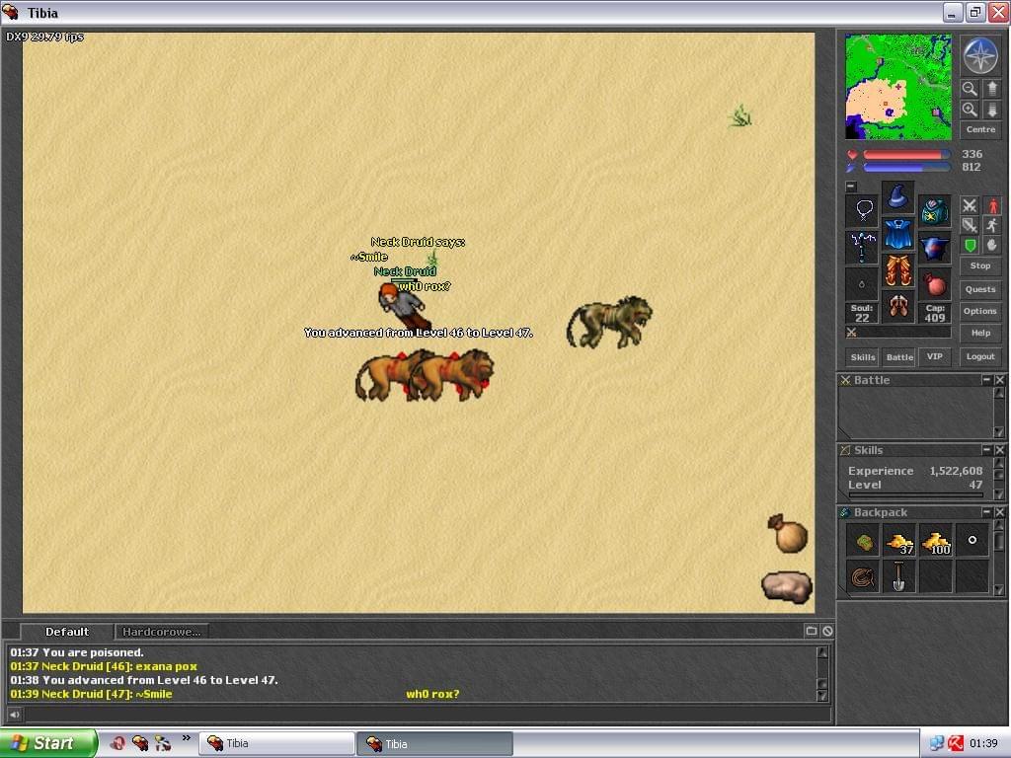Image resolution: width=1011 pixels, height=758 pixels.
Task: Expand the quick launch chevron on taskbar
Action: pyautogui.click(x=187, y=738)
